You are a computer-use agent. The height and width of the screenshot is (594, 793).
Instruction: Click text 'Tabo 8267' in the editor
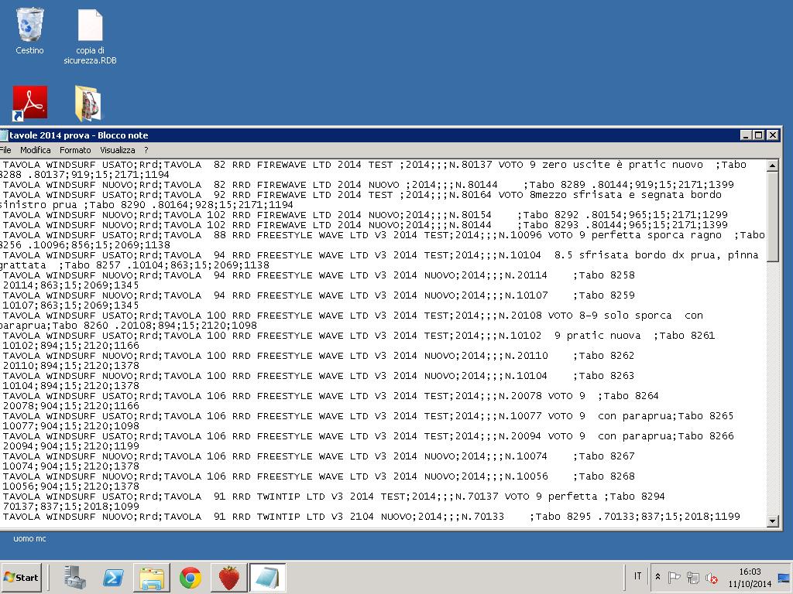[x=607, y=456]
